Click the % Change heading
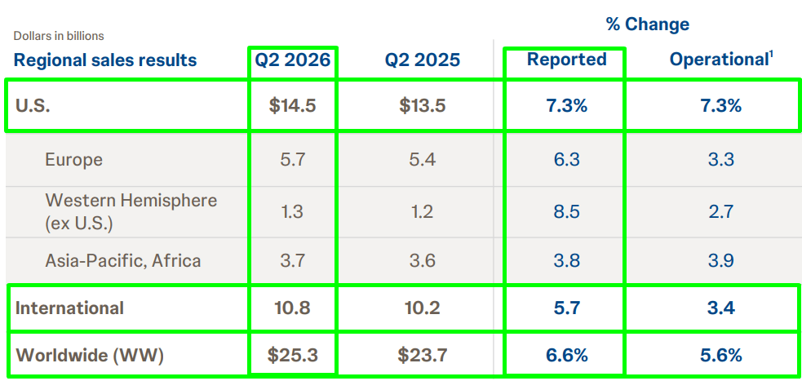The image size is (802, 381). pos(648,24)
